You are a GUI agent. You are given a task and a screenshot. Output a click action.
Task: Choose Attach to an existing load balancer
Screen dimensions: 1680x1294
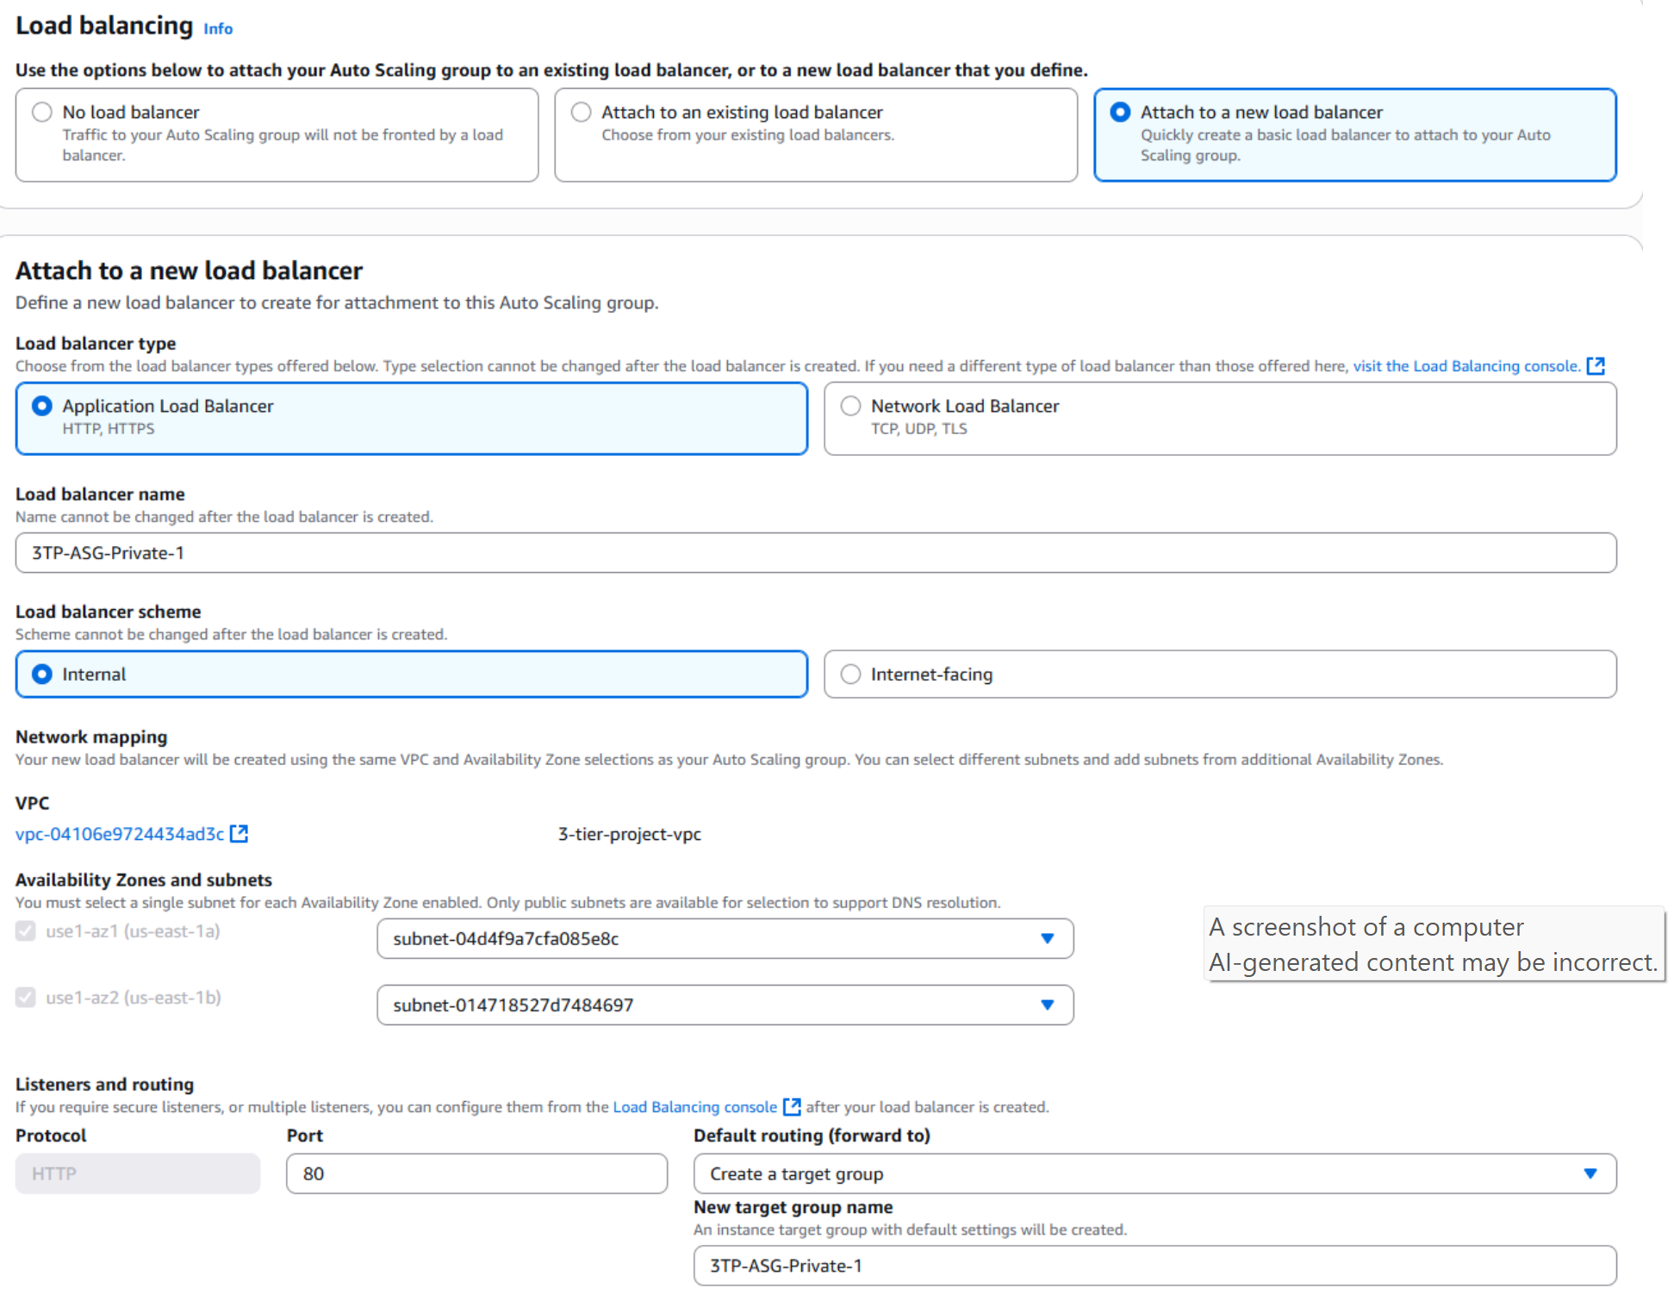(580, 111)
